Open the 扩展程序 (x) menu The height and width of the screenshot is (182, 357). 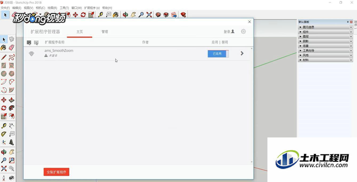(92, 8)
